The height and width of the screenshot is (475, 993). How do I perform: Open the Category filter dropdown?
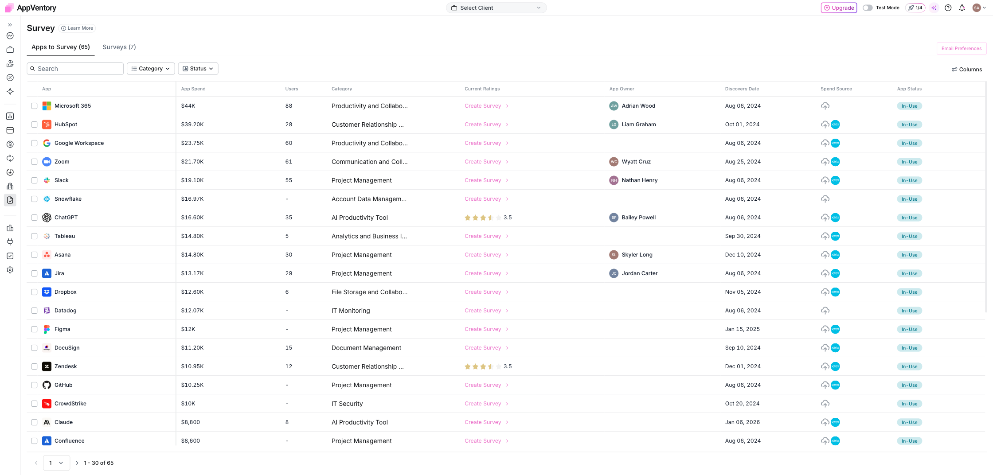coord(151,69)
